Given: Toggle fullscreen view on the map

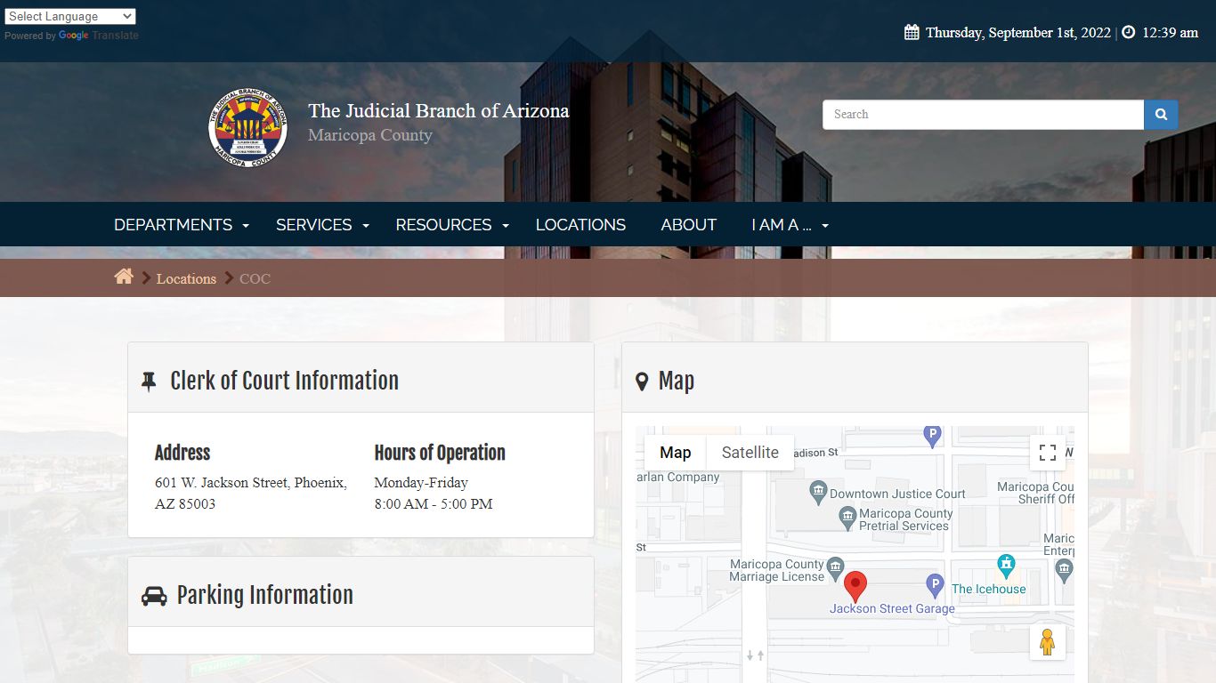Looking at the screenshot, I should click(1048, 453).
